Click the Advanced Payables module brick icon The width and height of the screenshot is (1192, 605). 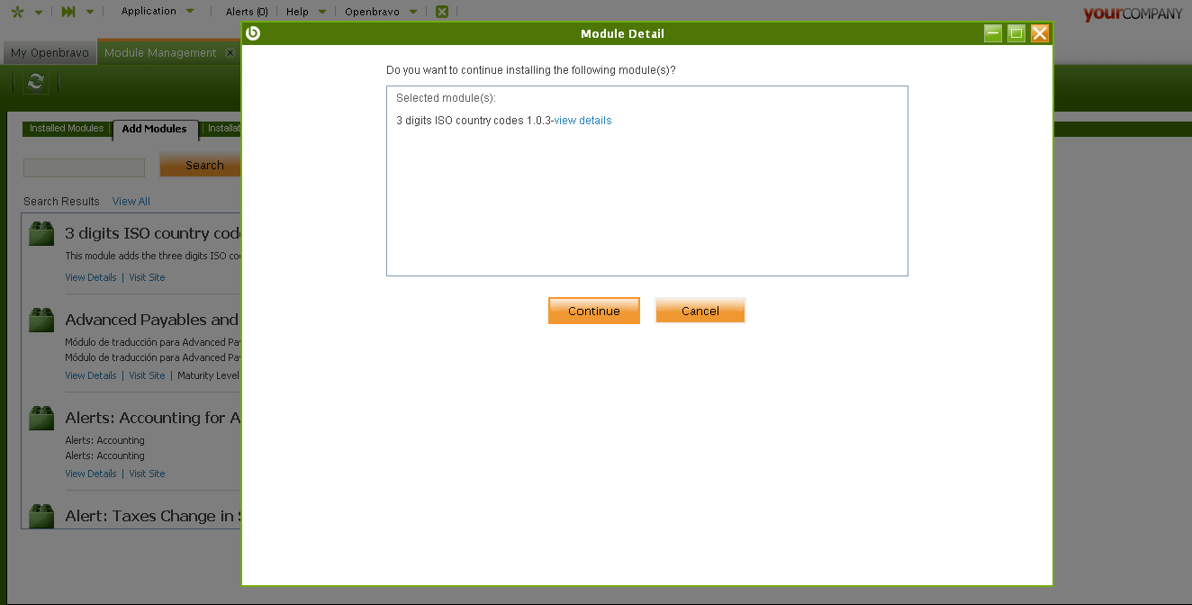(41, 321)
